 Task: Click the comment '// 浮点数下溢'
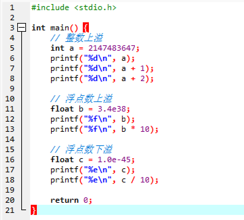point(81,149)
